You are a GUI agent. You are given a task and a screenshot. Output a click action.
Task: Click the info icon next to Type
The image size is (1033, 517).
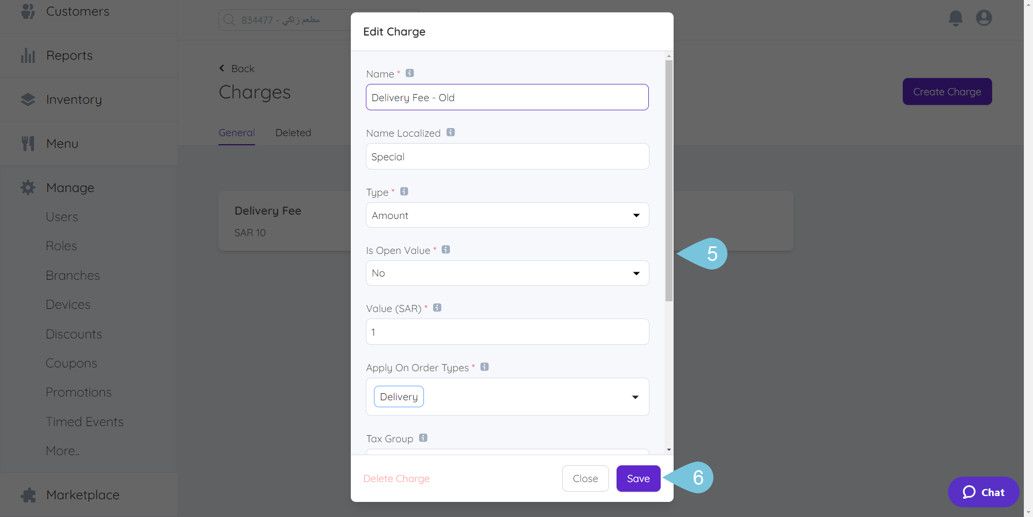coord(404,192)
